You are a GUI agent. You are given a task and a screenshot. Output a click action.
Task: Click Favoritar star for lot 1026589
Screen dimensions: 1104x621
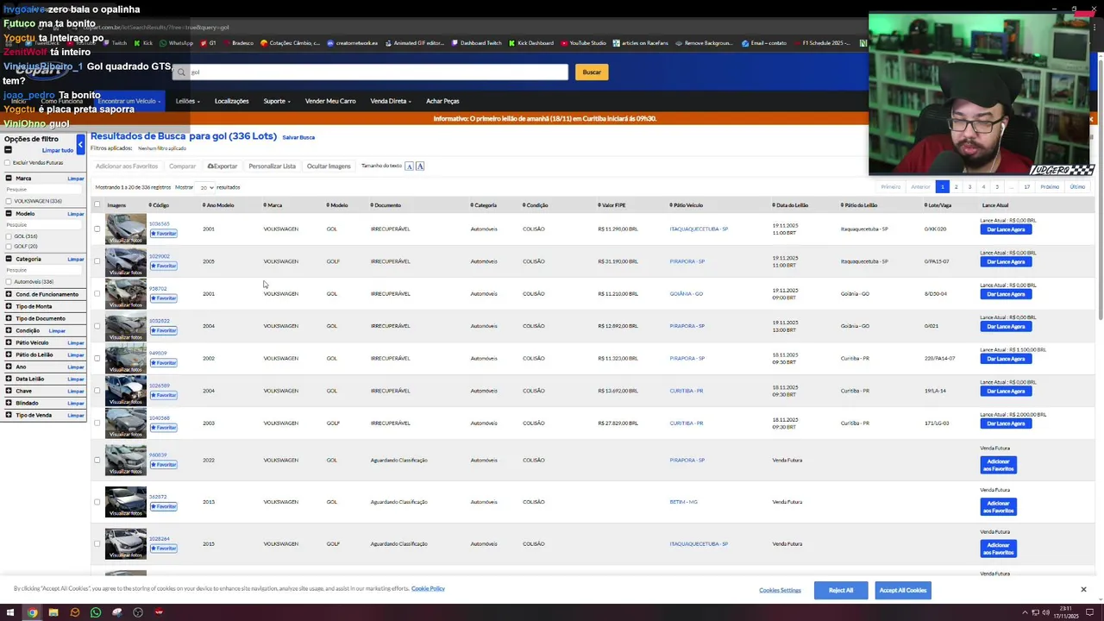click(x=164, y=395)
